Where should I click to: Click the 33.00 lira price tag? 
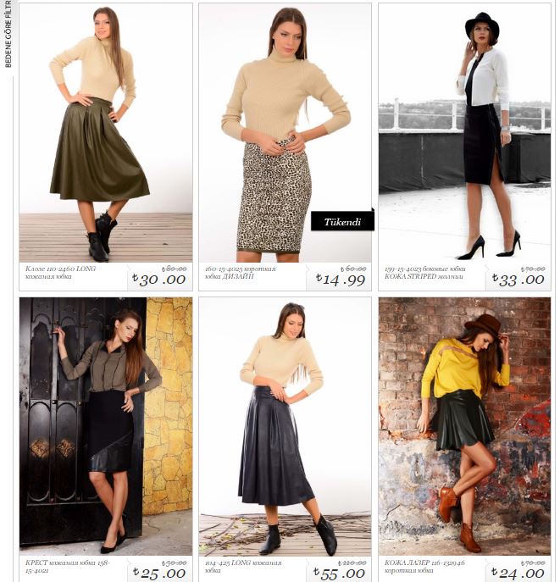tap(518, 280)
